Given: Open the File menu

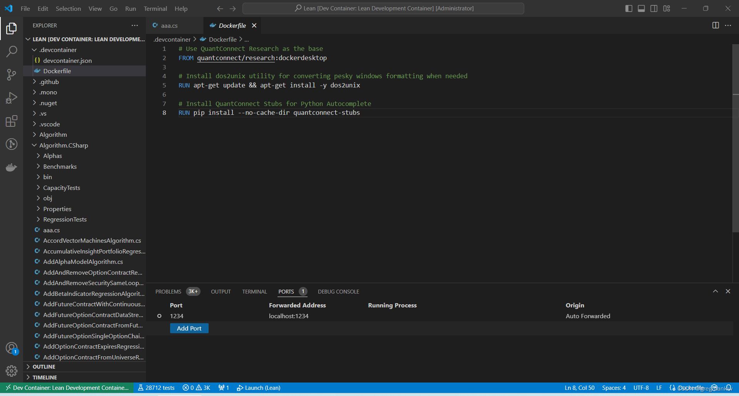Looking at the screenshot, I should (x=25, y=8).
